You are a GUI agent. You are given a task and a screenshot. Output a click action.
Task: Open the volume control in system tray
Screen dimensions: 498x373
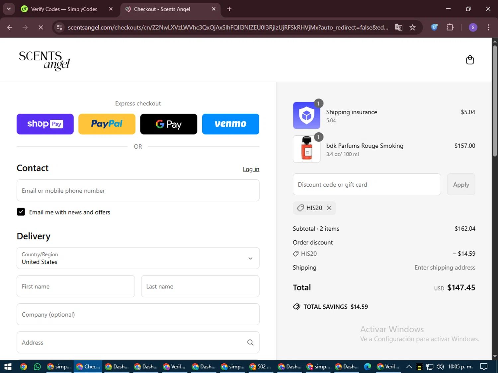point(440,366)
